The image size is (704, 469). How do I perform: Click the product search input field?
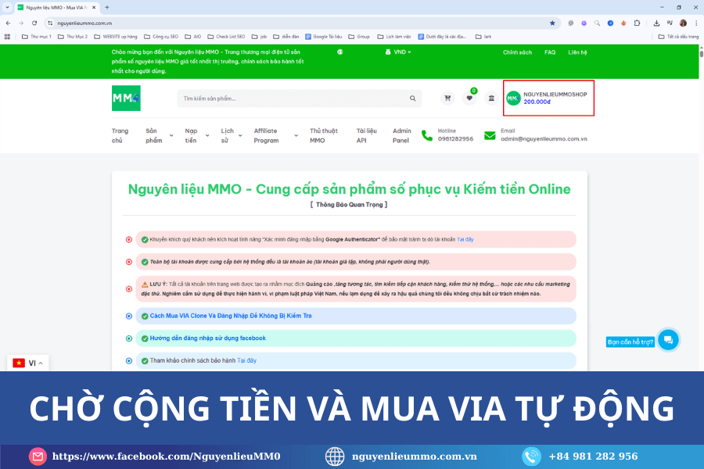[289, 98]
